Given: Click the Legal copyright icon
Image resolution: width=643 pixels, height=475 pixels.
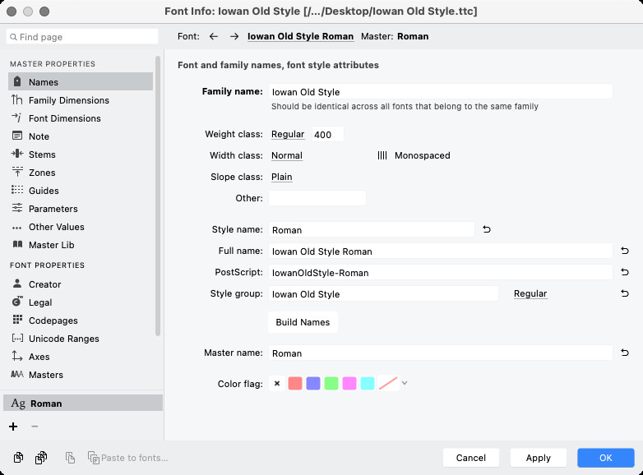Looking at the screenshot, I should point(17,302).
